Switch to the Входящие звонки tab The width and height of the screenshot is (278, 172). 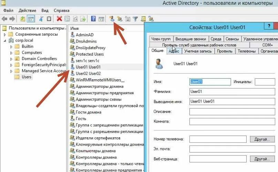tap(191, 39)
